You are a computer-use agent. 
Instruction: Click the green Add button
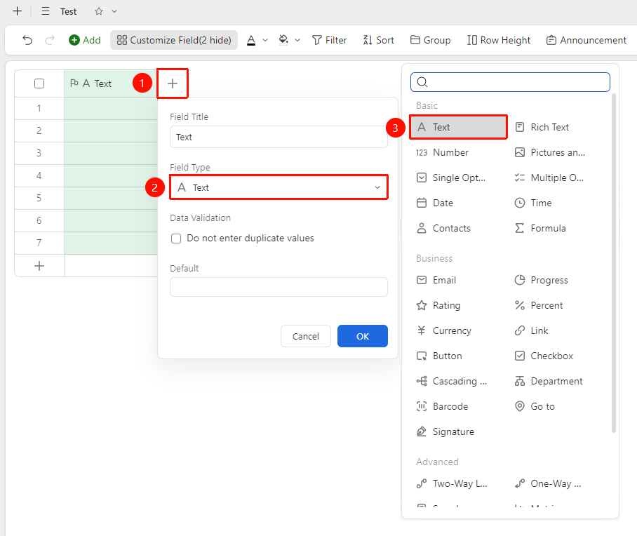pos(84,40)
